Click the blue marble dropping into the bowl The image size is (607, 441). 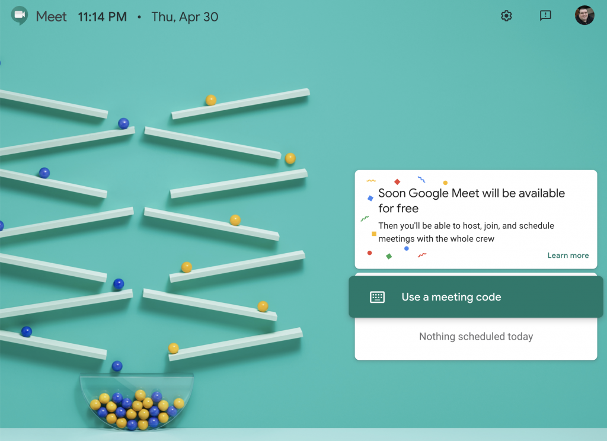point(117,366)
